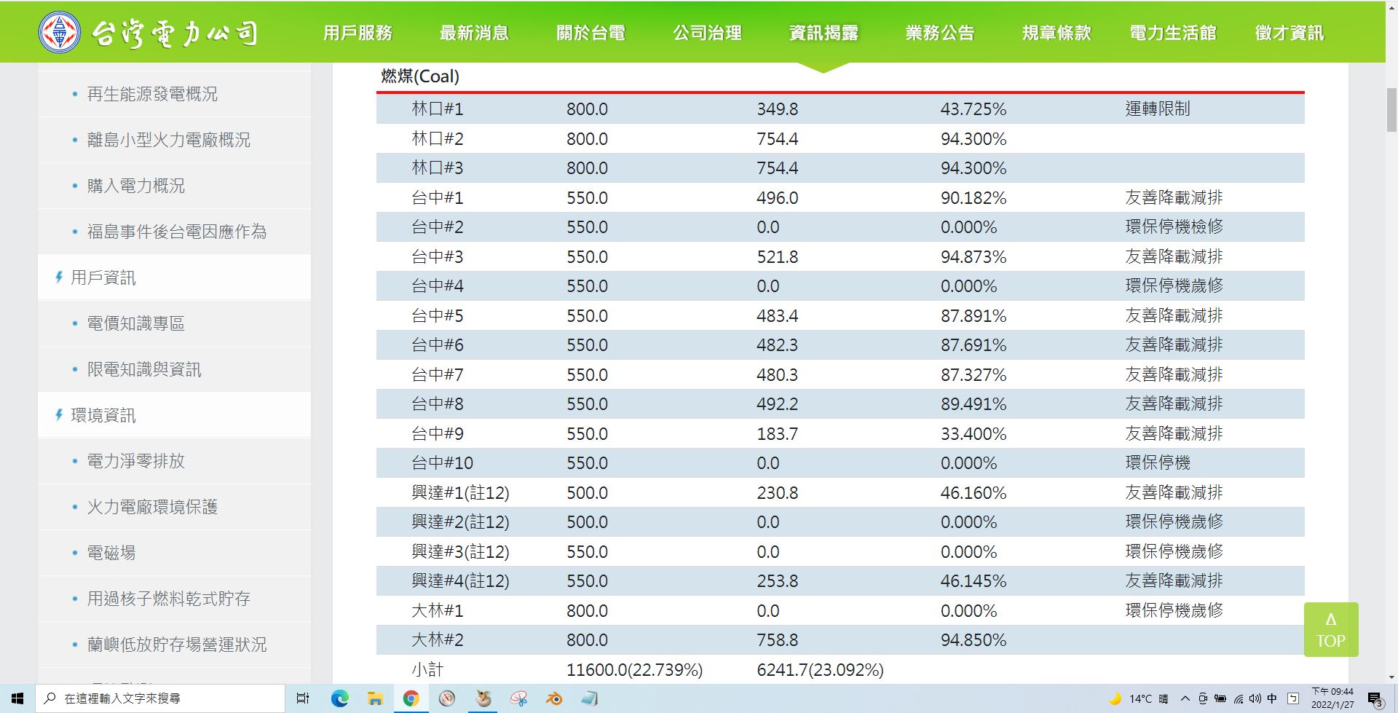Image resolution: width=1398 pixels, height=713 pixels.
Task: Open the 公司治理 menu
Action: (x=707, y=33)
